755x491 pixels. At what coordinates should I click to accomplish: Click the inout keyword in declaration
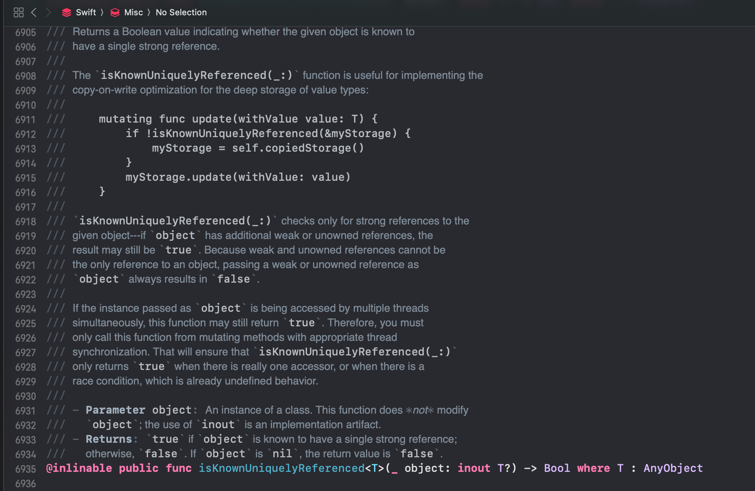(x=474, y=468)
